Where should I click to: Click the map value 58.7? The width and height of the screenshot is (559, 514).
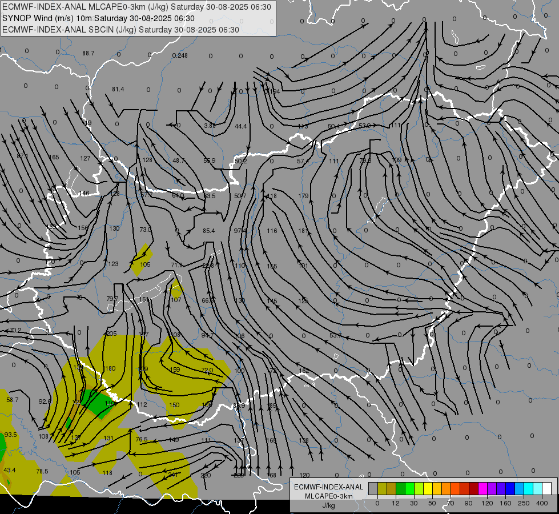[x=12, y=400]
